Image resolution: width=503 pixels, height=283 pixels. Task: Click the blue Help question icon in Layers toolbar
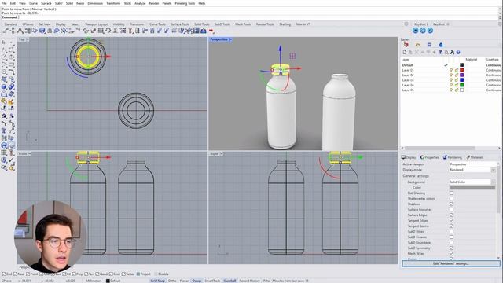click(x=458, y=53)
